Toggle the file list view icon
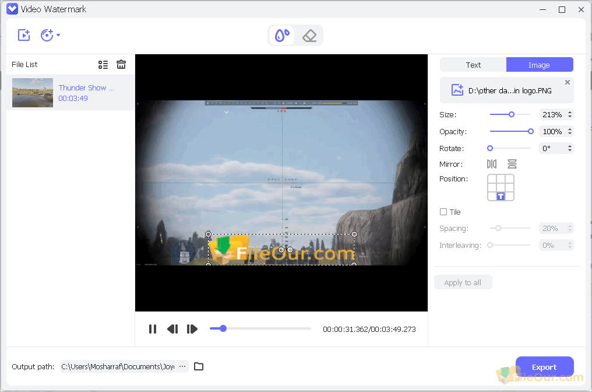This screenshot has width=592, height=392. click(x=103, y=65)
